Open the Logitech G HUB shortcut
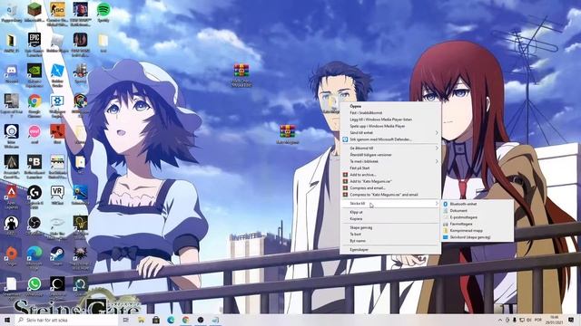 click(34, 197)
